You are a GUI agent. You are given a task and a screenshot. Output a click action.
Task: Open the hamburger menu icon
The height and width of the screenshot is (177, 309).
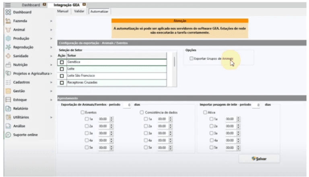tap(8, 5)
